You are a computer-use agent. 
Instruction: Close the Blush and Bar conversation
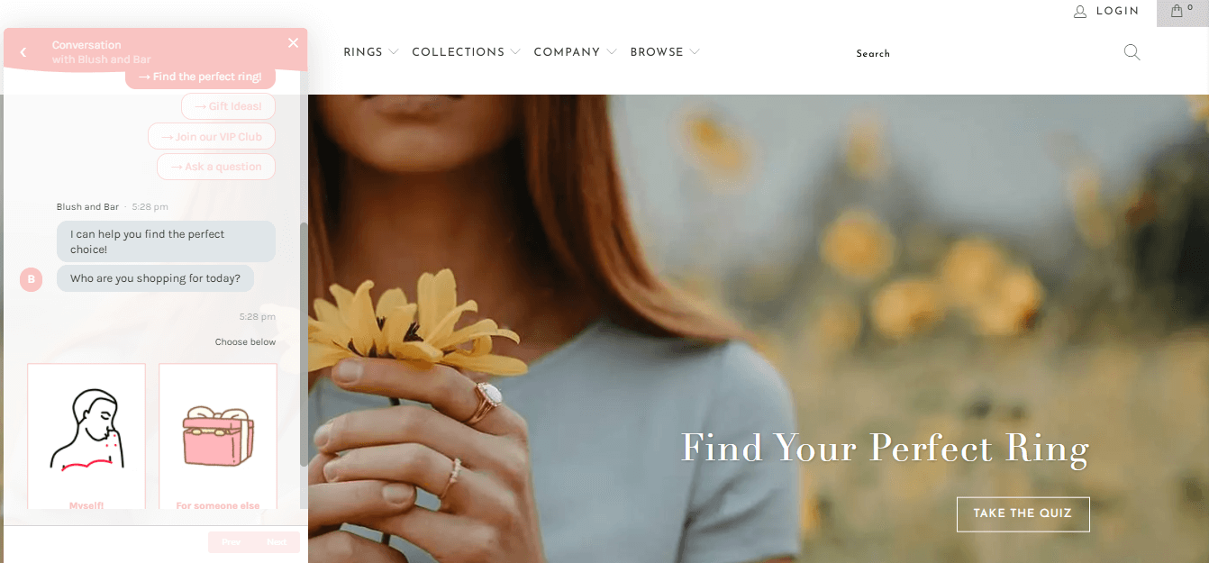pos(293,42)
